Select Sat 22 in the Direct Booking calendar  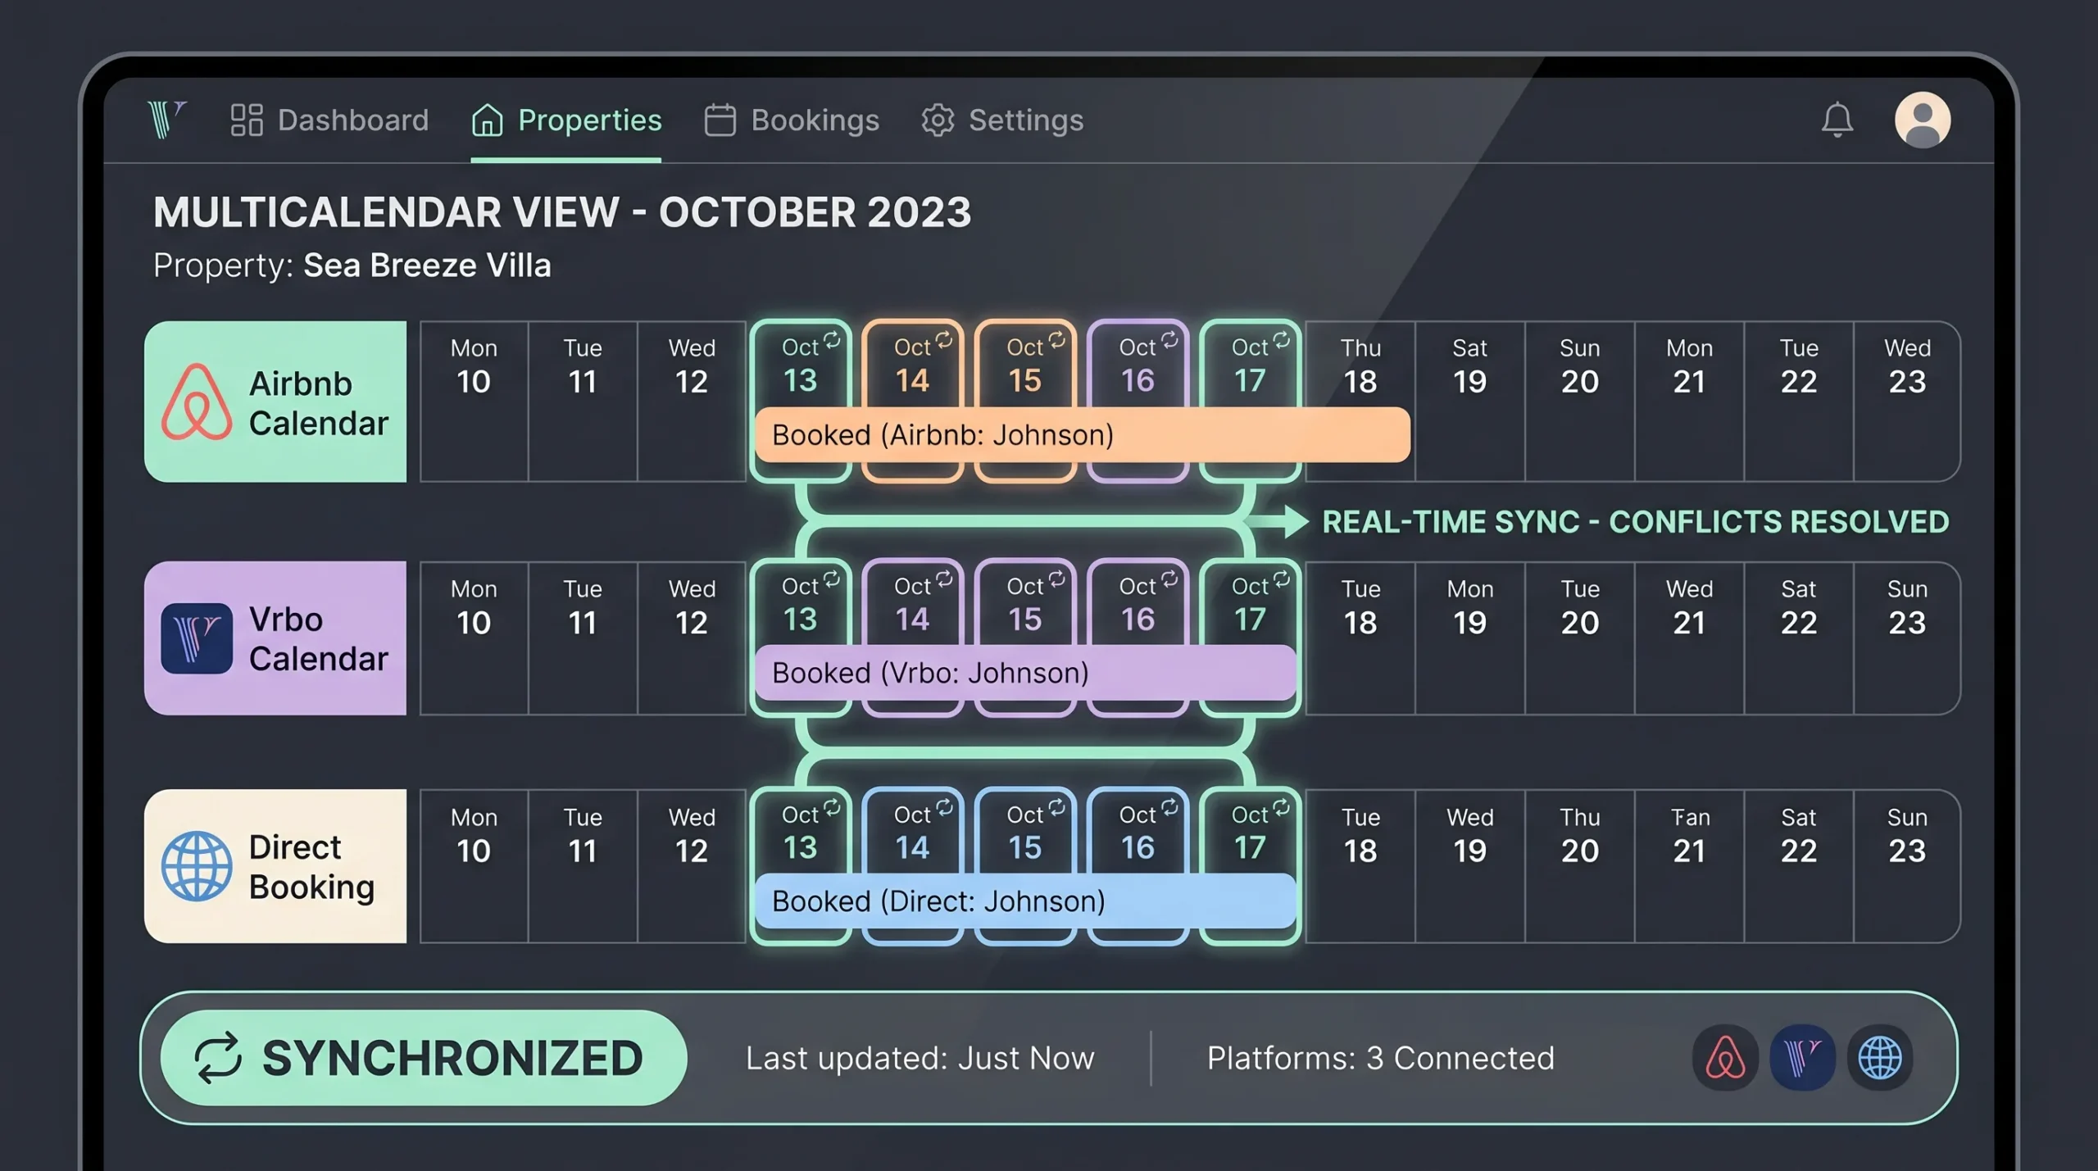[1799, 866]
